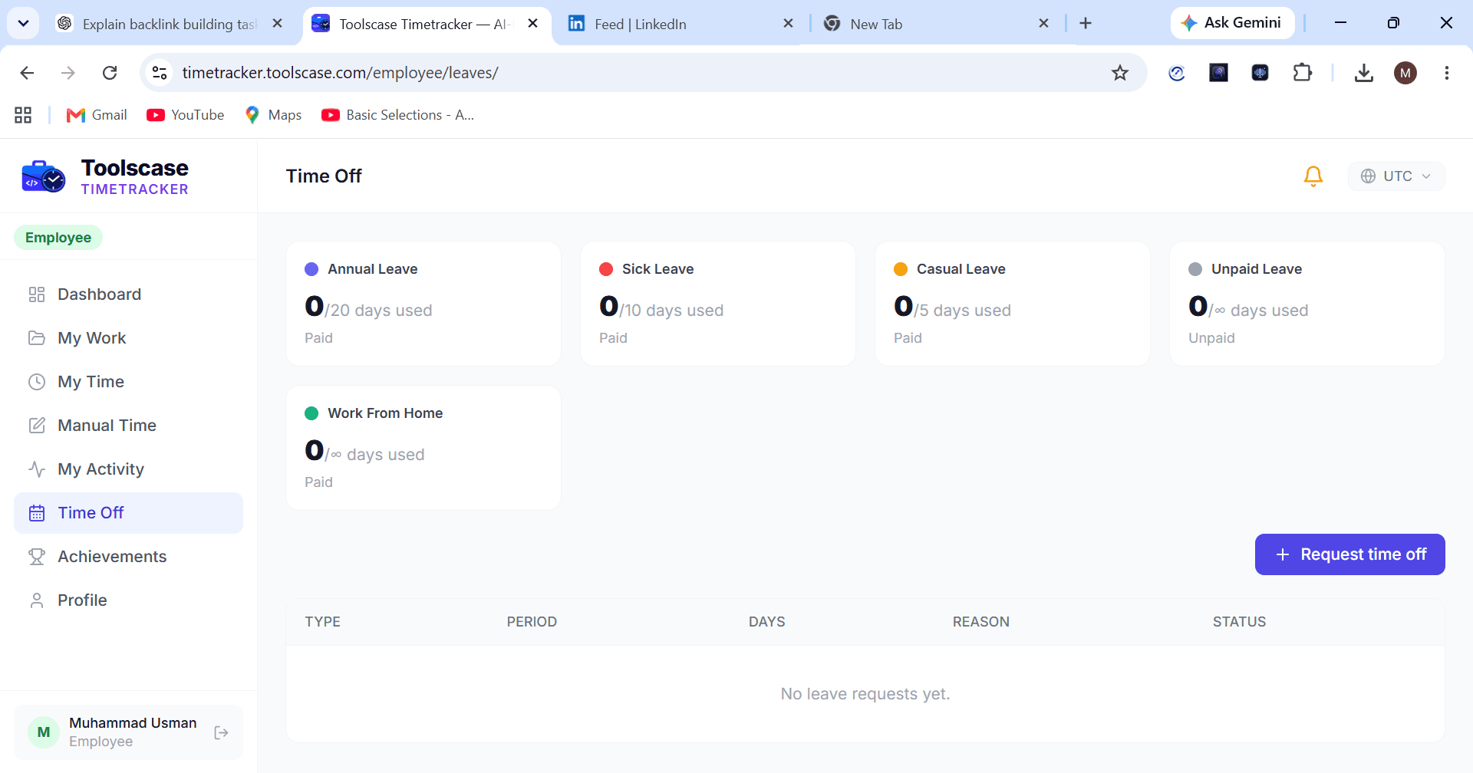Image resolution: width=1473 pixels, height=773 pixels.
Task: Close the Explain backlink building tab
Action: click(278, 24)
